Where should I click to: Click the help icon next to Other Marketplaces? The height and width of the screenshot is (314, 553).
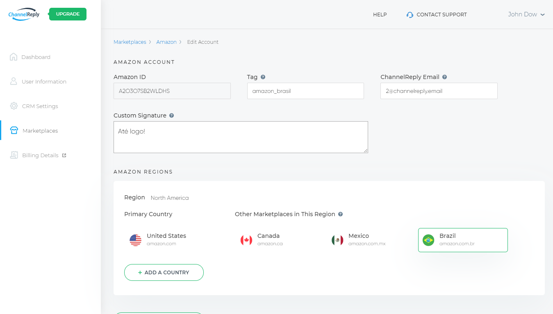tap(340, 214)
